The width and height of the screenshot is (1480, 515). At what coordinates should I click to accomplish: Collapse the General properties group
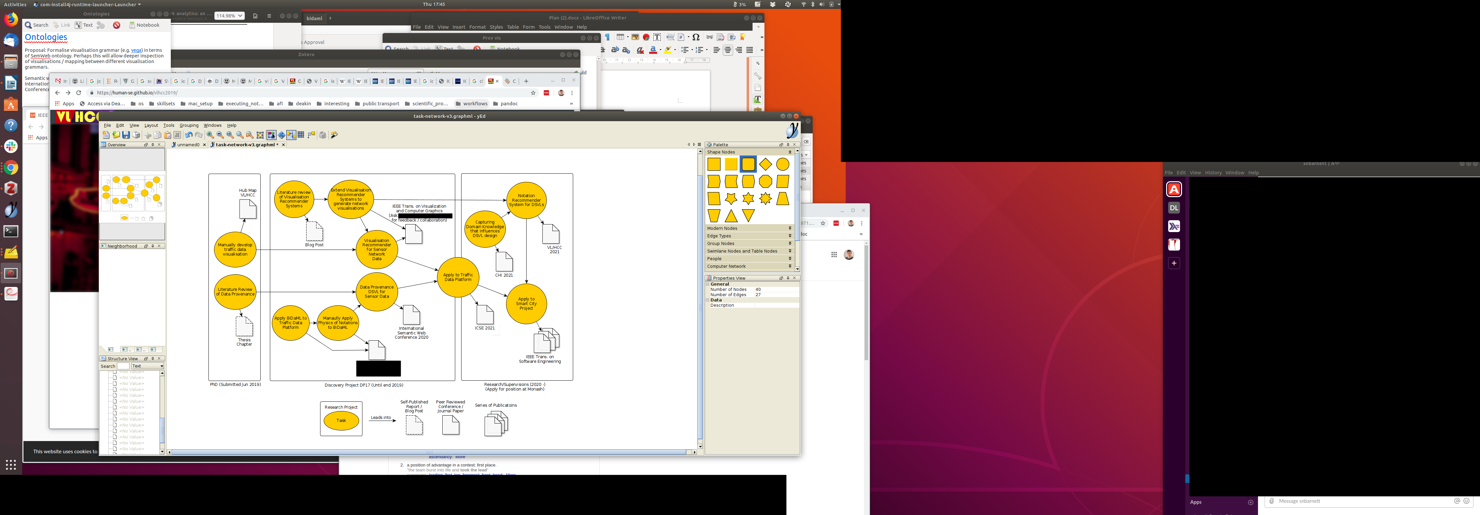point(708,284)
